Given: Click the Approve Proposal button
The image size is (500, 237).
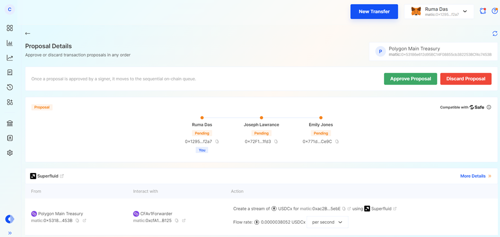Looking at the screenshot, I should 410,79.
